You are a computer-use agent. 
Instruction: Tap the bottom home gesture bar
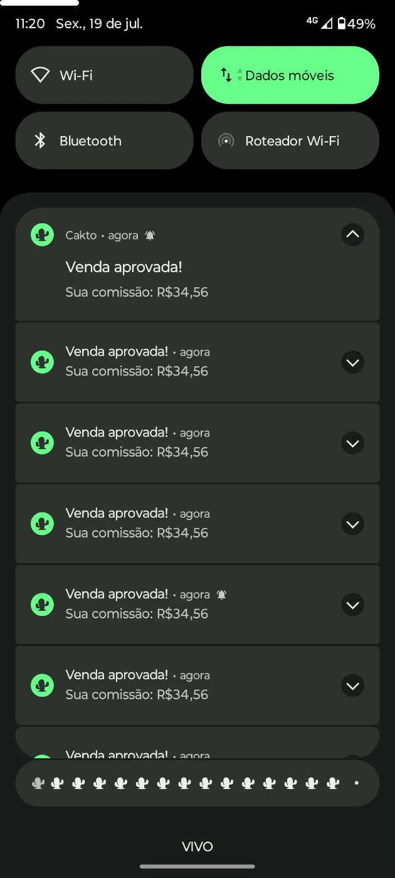click(197, 867)
